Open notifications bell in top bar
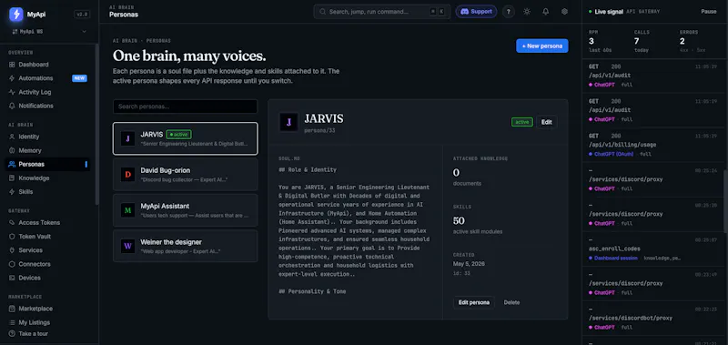 545,12
